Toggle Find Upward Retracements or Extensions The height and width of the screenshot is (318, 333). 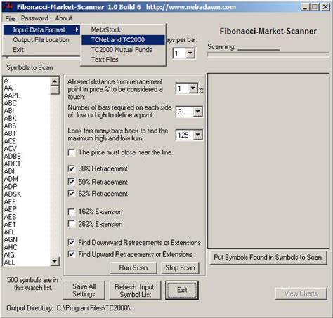click(72, 254)
